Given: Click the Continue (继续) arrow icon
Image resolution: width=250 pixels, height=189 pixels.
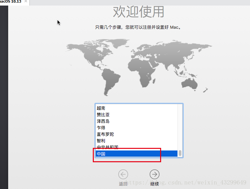Looking at the screenshot, I should pyautogui.click(x=154, y=174).
